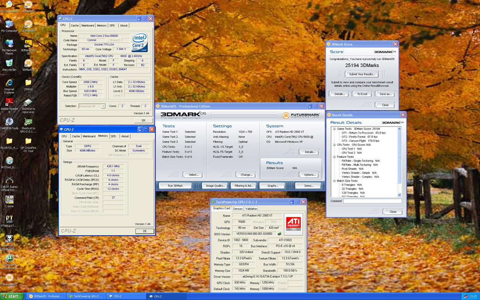
Task: Switch to Validation tab in GPU-Z
Action: coord(251,209)
